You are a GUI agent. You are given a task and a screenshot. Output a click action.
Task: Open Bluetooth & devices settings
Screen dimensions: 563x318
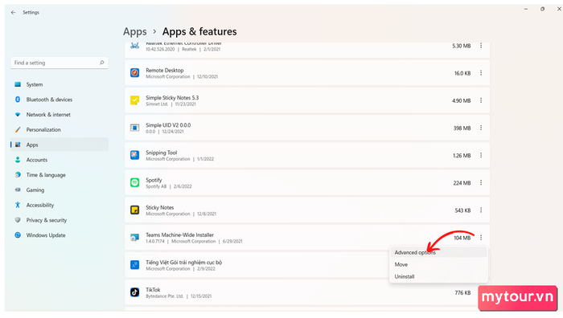tap(60, 100)
